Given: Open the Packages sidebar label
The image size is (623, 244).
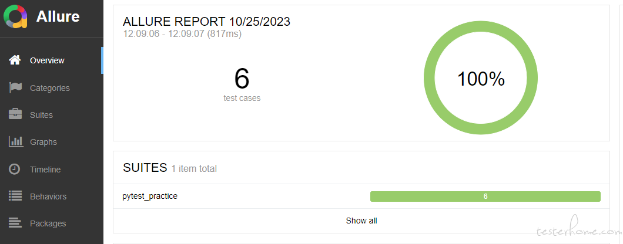Looking at the screenshot, I should coord(48,223).
